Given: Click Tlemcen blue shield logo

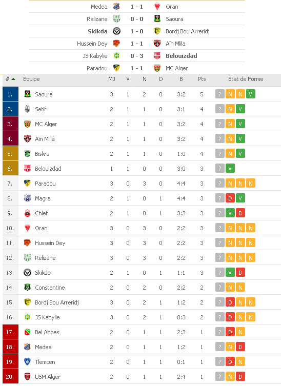Looking at the screenshot, I should [27, 361].
